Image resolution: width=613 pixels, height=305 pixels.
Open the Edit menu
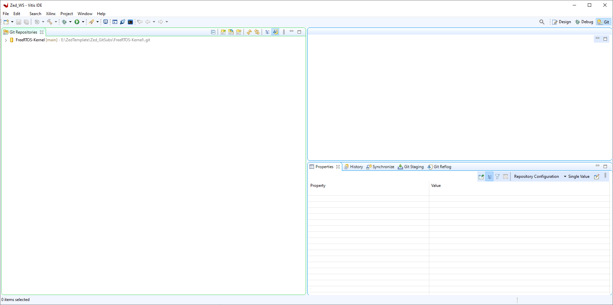tap(17, 14)
